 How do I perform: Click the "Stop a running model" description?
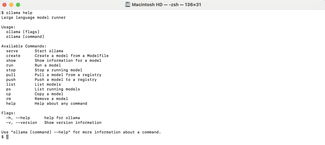[58, 70]
